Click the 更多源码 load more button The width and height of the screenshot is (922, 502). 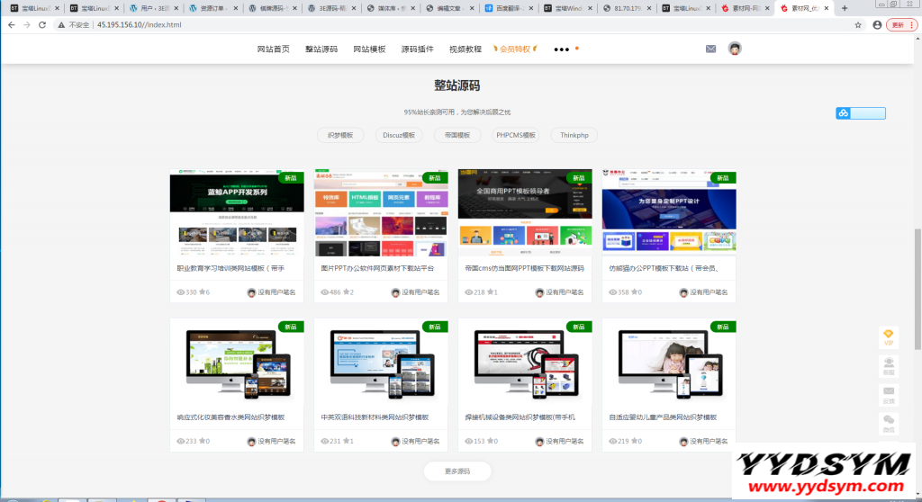tap(457, 471)
